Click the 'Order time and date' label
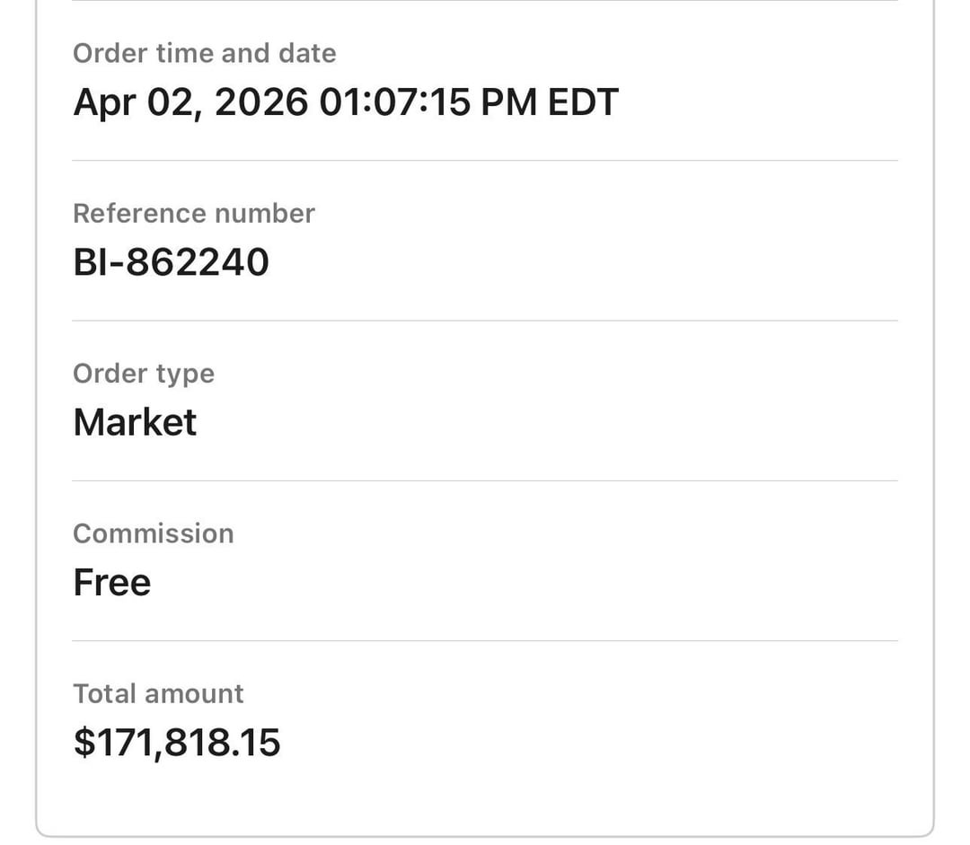This screenshot has height=845, width=970. point(204,53)
